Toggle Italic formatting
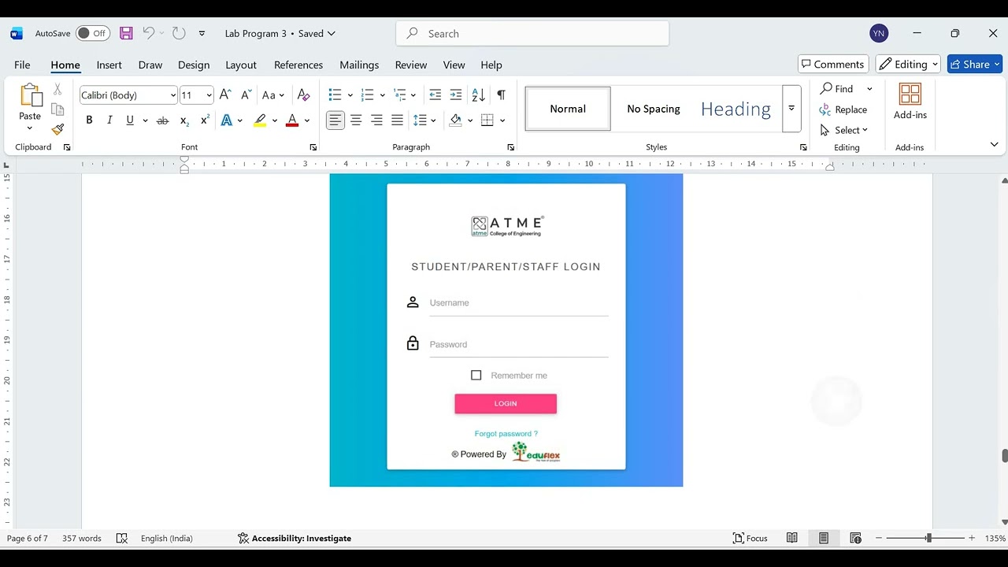The height and width of the screenshot is (567, 1008). (109, 120)
